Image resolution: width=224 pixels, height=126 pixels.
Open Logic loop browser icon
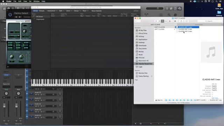pyautogui.click(x=175, y=8)
